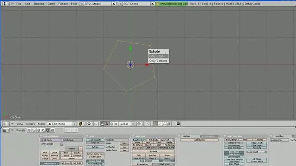Viewport: 296px width, 166px height.
Task: Click Center Cursor button
Action: click(x=95, y=157)
